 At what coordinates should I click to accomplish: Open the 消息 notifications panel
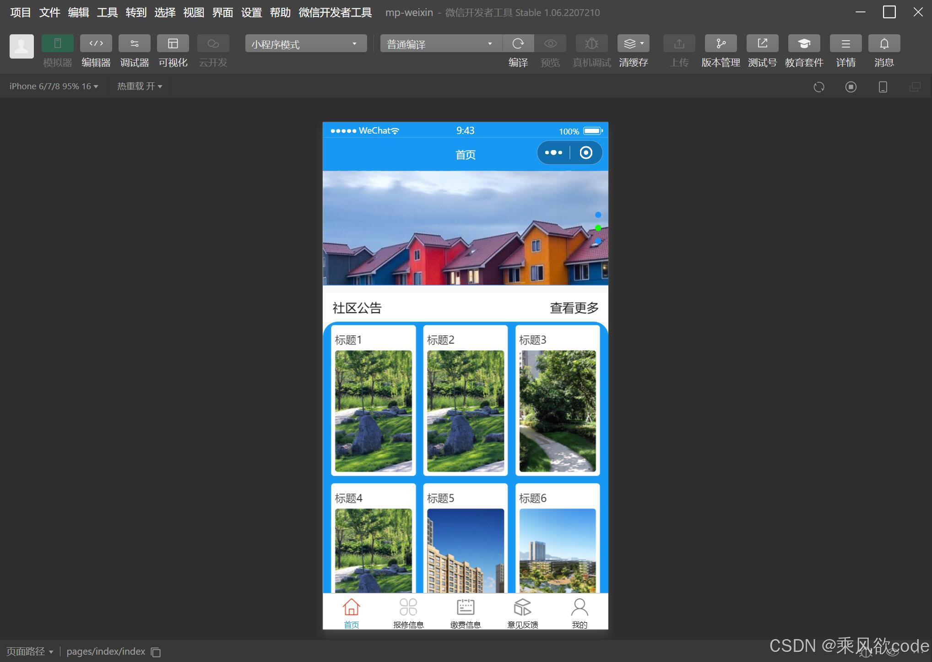click(x=884, y=43)
